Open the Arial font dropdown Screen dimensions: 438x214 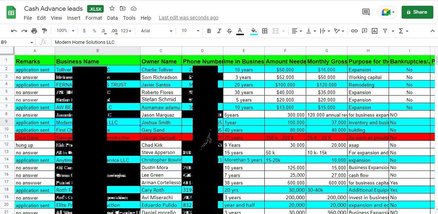[x=157, y=31]
